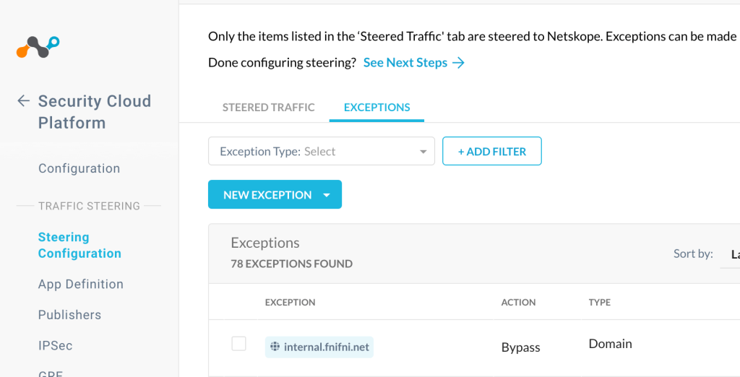The width and height of the screenshot is (740, 377).
Task: Select the Exceptions tab
Action: [377, 107]
